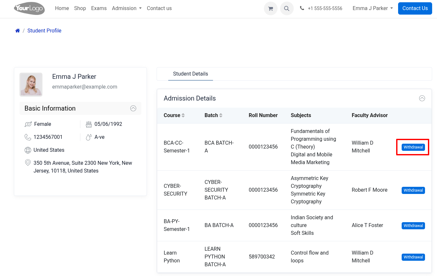437x276 pixels.
Task: Click the birthday cake icon
Action: pyautogui.click(x=89, y=124)
